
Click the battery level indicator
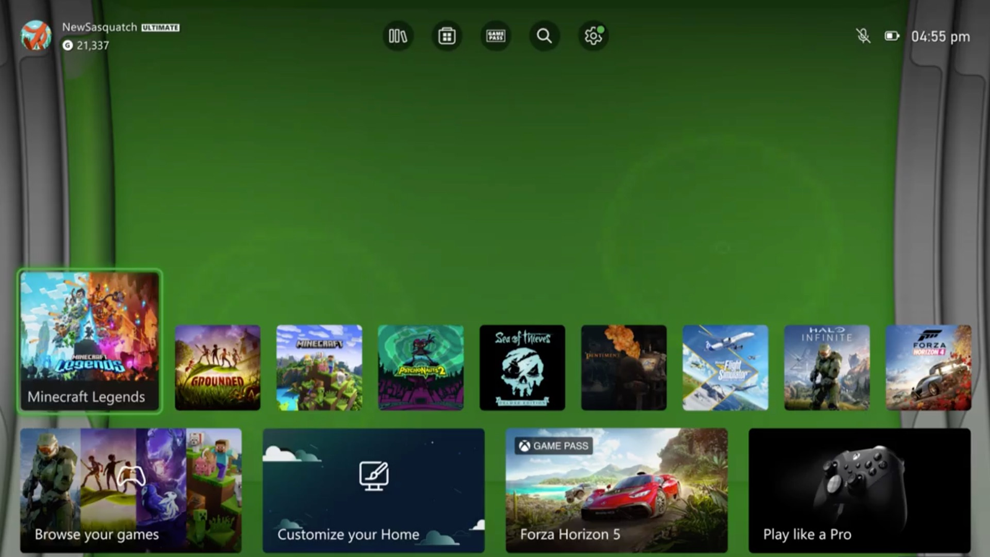891,36
